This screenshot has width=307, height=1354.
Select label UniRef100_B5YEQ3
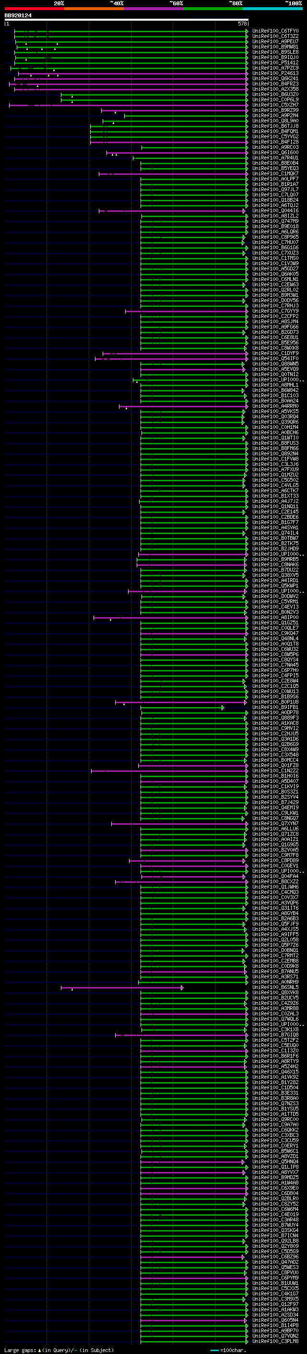[x=275, y=168]
